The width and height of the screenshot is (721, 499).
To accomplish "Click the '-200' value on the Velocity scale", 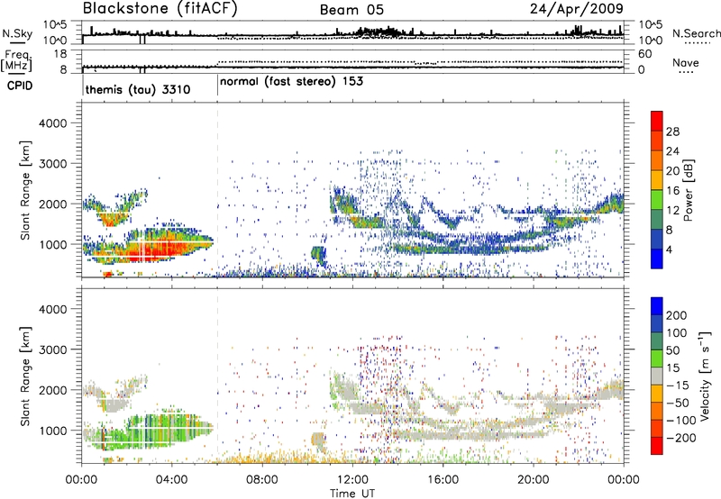I will pos(681,438).
